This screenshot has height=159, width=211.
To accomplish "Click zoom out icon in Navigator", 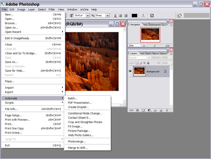I will click(x=143, y=46).
